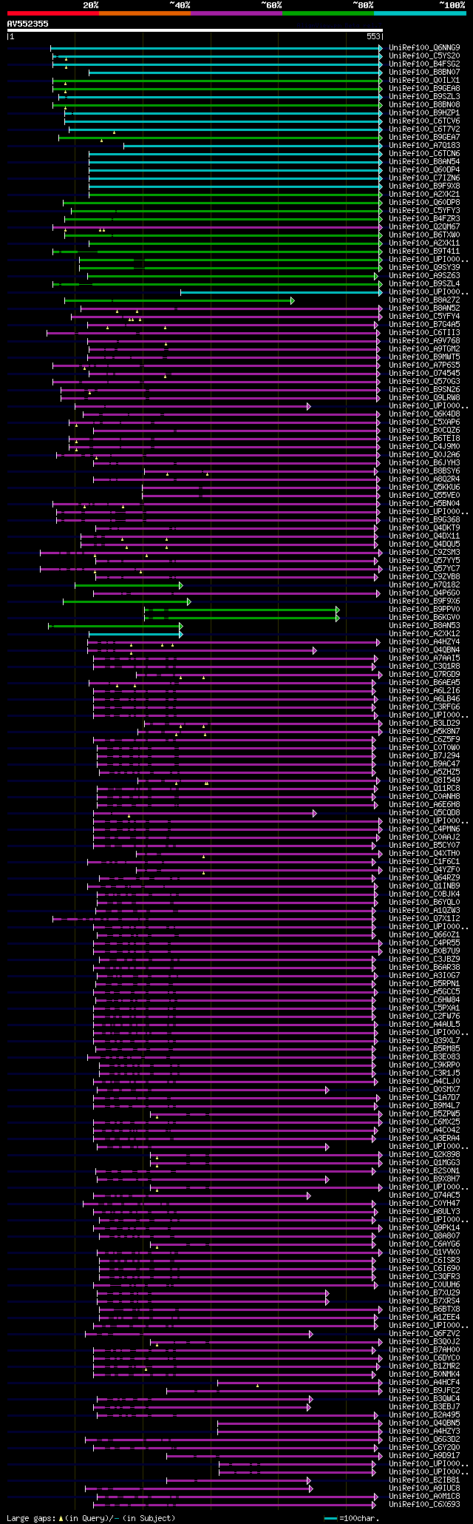Select label UniRef100_A2XK21
Image resolution: width=473 pixels, height=1524 pixels.
424,195
